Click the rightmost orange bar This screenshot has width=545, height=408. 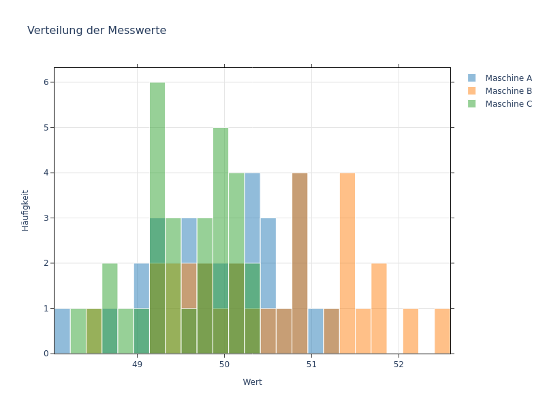[442, 331]
